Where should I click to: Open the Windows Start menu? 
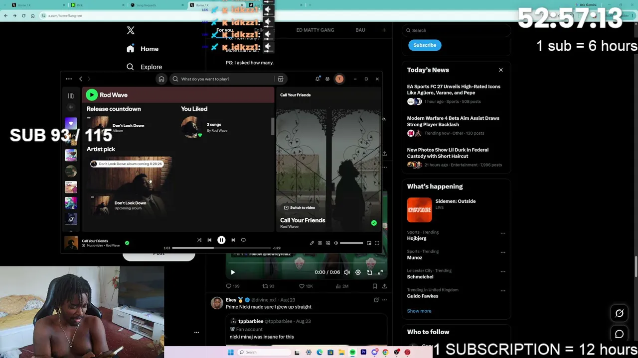230,353
